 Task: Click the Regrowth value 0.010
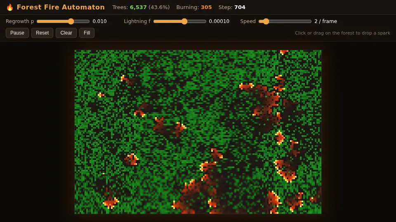(99, 21)
